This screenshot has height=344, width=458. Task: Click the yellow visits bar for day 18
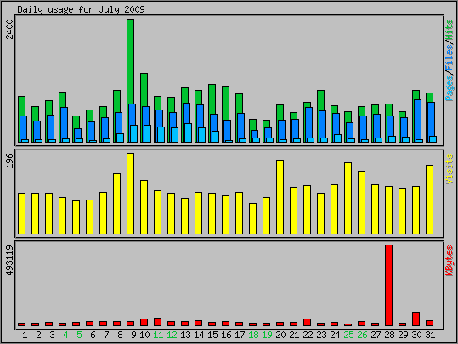pyautogui.click(x=252, y=219)
